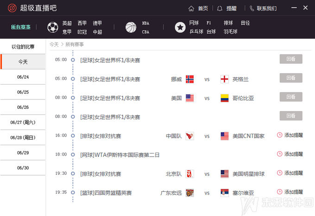
Task: Click the 提醒 bell icon
Action: pyautogui.click(x=220, y=8)
